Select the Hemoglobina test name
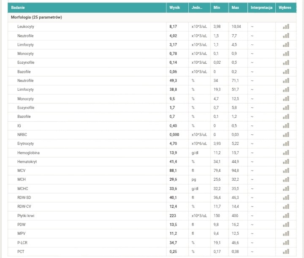The image size is (304, 258). pos(29,153)
